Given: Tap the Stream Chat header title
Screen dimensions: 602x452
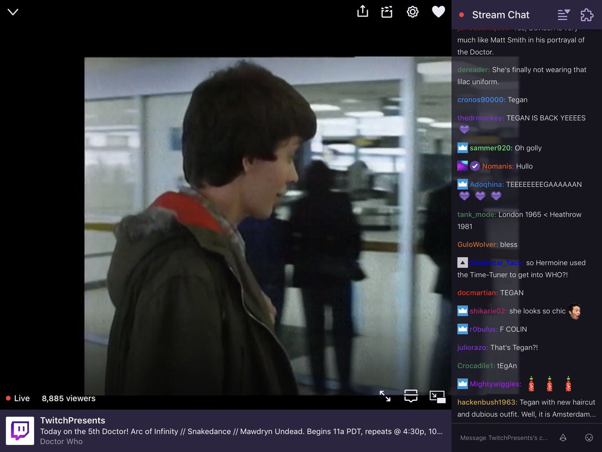Looking at the screenshot, I should [500, 15].
